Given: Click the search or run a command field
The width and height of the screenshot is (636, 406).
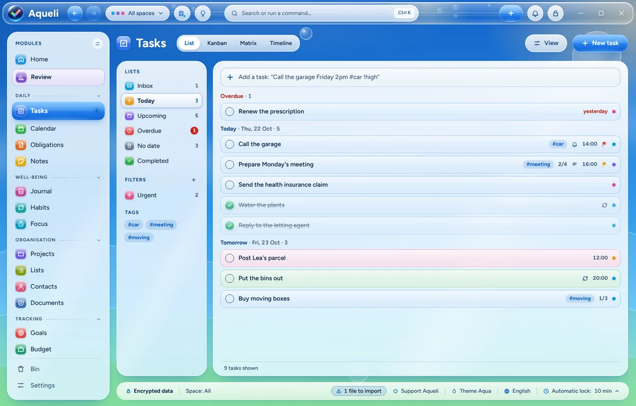Looking at the screenshot, I should click(322, 13).
